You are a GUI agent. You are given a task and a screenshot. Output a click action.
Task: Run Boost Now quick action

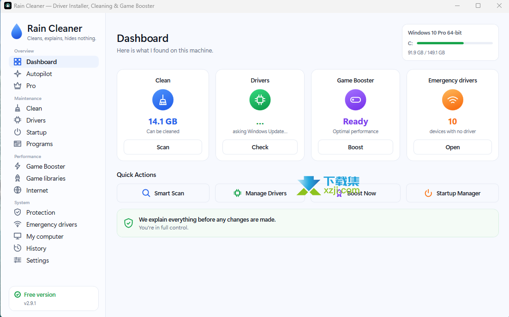[355, 193]
